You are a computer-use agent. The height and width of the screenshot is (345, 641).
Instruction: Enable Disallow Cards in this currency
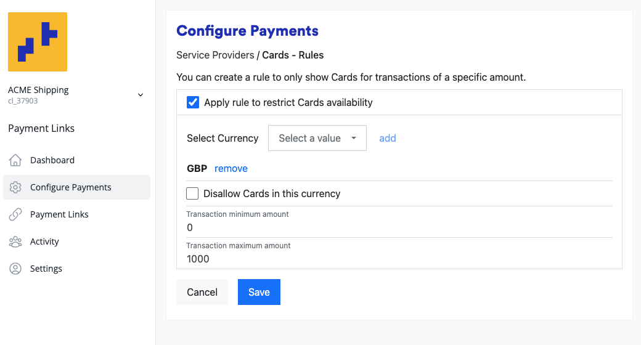[x=192, y=193]
